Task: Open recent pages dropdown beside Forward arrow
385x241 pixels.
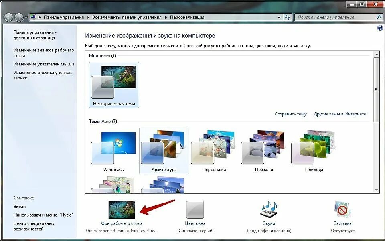Action: 26,18
